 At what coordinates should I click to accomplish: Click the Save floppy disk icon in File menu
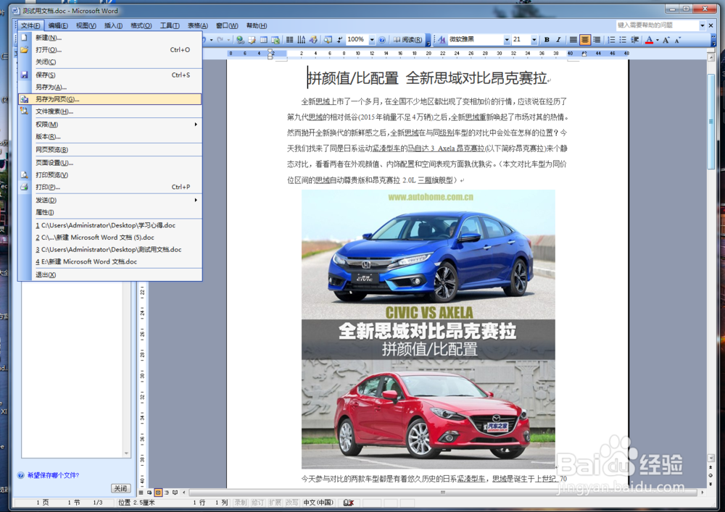point(25,75)
